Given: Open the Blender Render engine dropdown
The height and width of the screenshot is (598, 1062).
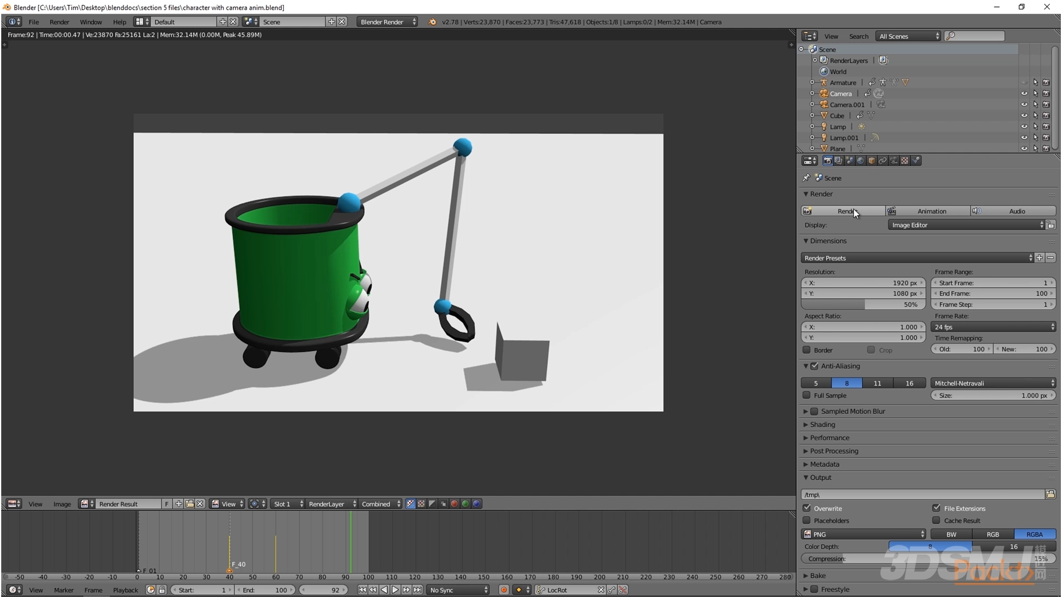Looking at the screenshot, I should coord(387,22).
